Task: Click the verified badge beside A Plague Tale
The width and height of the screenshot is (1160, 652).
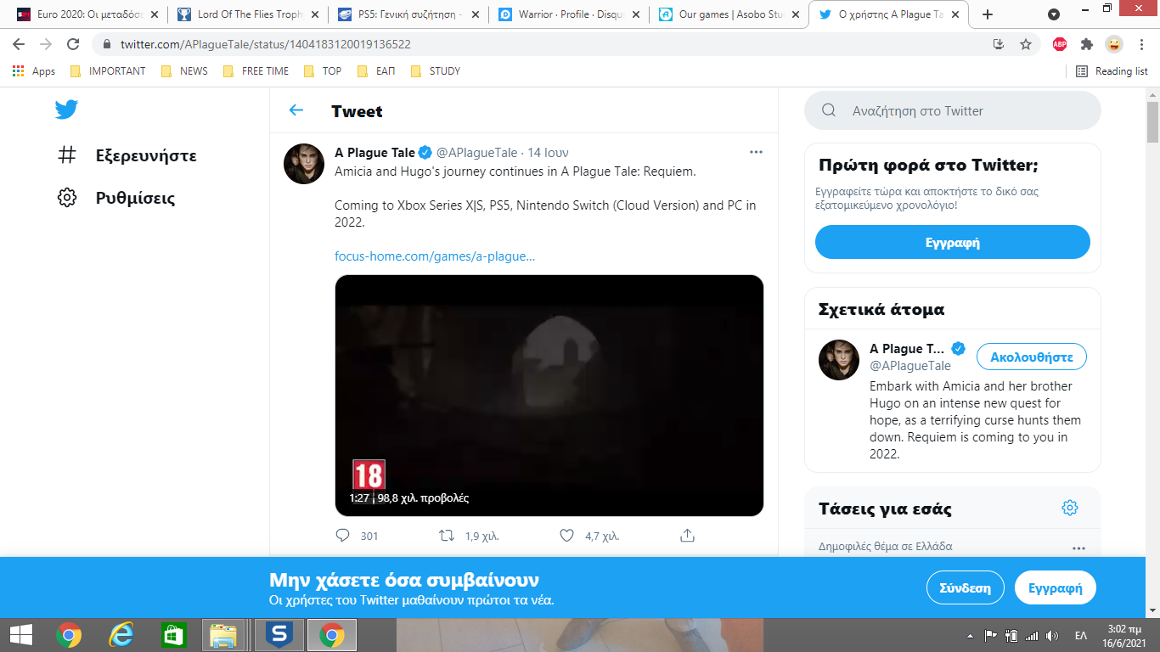Action: (x=425, y=153)
